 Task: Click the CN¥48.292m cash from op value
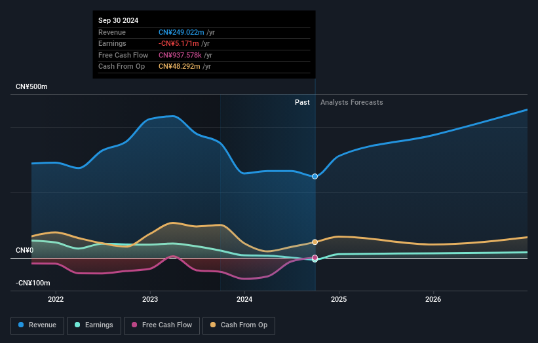point(180,67)
